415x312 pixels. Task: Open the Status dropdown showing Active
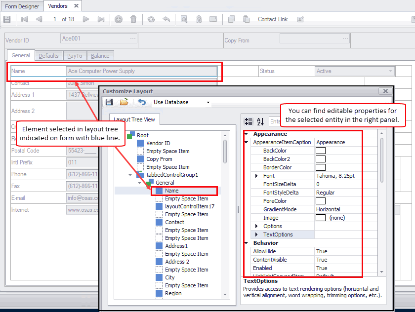[391, 71]
